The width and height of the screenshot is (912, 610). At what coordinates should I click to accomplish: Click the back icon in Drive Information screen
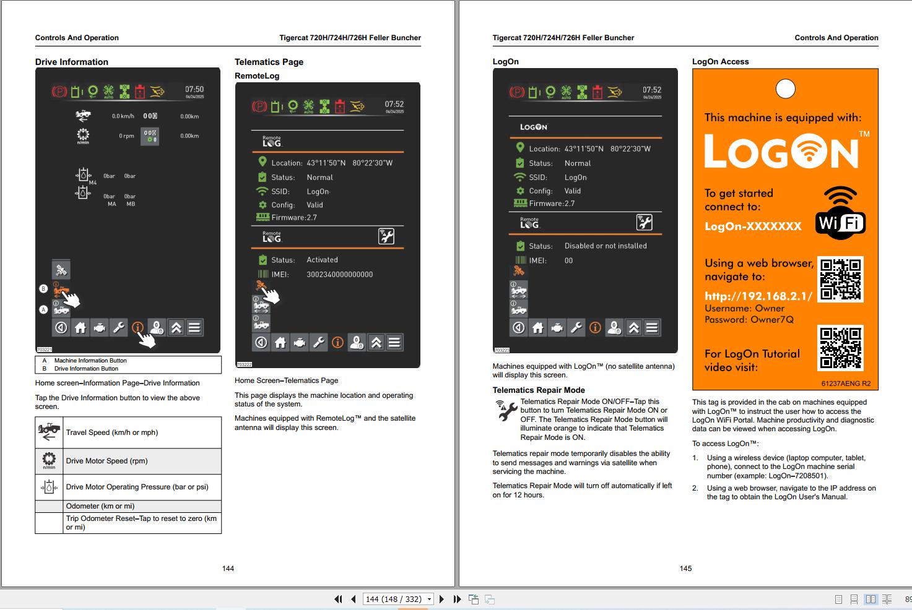click(x=61, y=328)
